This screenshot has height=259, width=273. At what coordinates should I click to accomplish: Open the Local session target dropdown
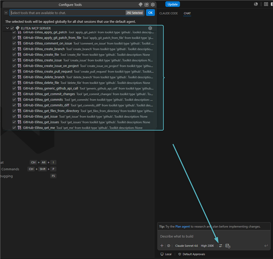click(x=166, y=254)
